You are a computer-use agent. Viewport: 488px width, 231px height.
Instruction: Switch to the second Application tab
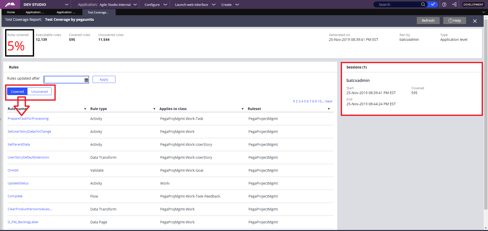coord(66,12)
